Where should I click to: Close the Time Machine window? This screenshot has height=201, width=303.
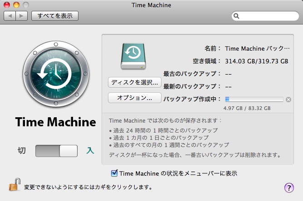tap(7, 5)
